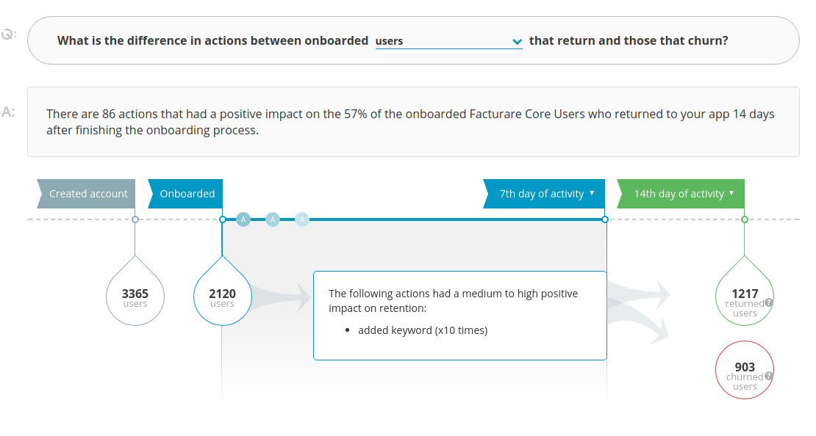Open the returned users help icon

click(769, 302)
